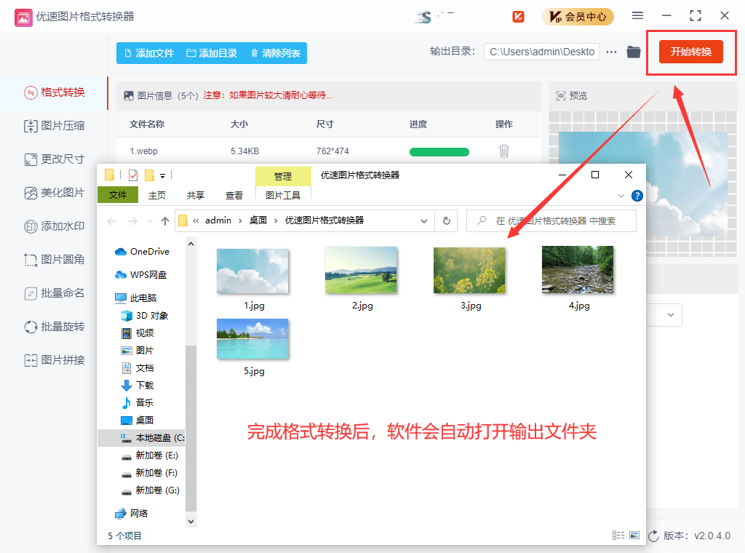Switch to the 查看 ribbon tab
The image size is (745, 553).
[x=234, y=195]
